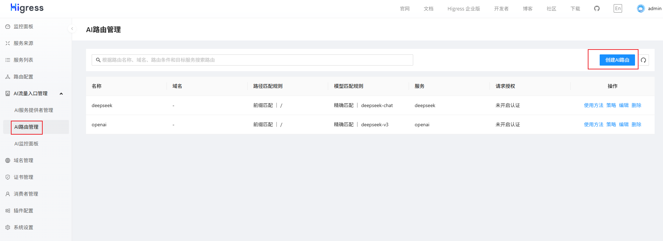
Task: Open the GitHub icon link
Action: [x=597, y=8]
